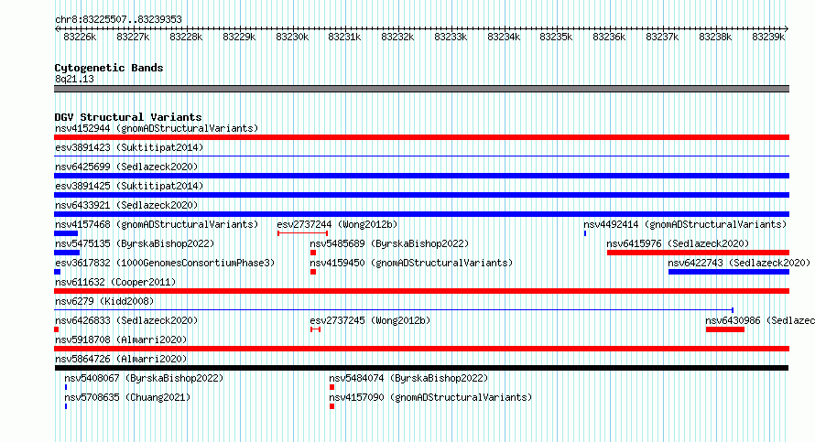
Task: Select the small red bracket under esv2737245
Action: [316, 329]
